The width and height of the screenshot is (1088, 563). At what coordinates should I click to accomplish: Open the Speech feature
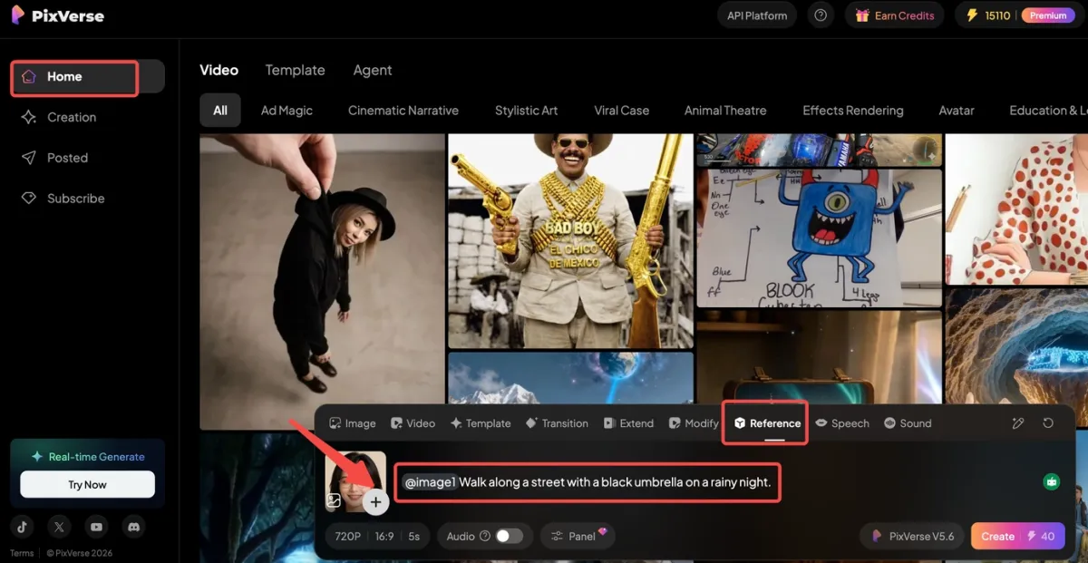[x=842, y=422]
